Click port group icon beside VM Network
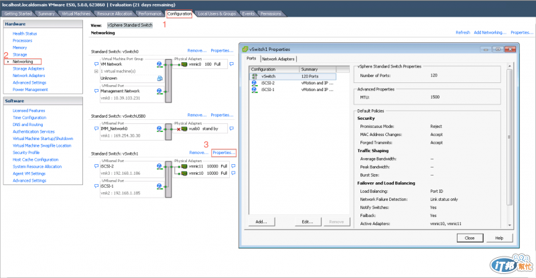Image resolution: width=536 pixels, height=278 pixels. 159,64
